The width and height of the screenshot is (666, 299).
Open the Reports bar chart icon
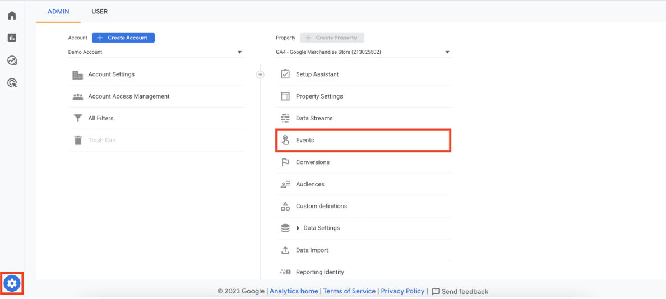click(x=12, y=38)
